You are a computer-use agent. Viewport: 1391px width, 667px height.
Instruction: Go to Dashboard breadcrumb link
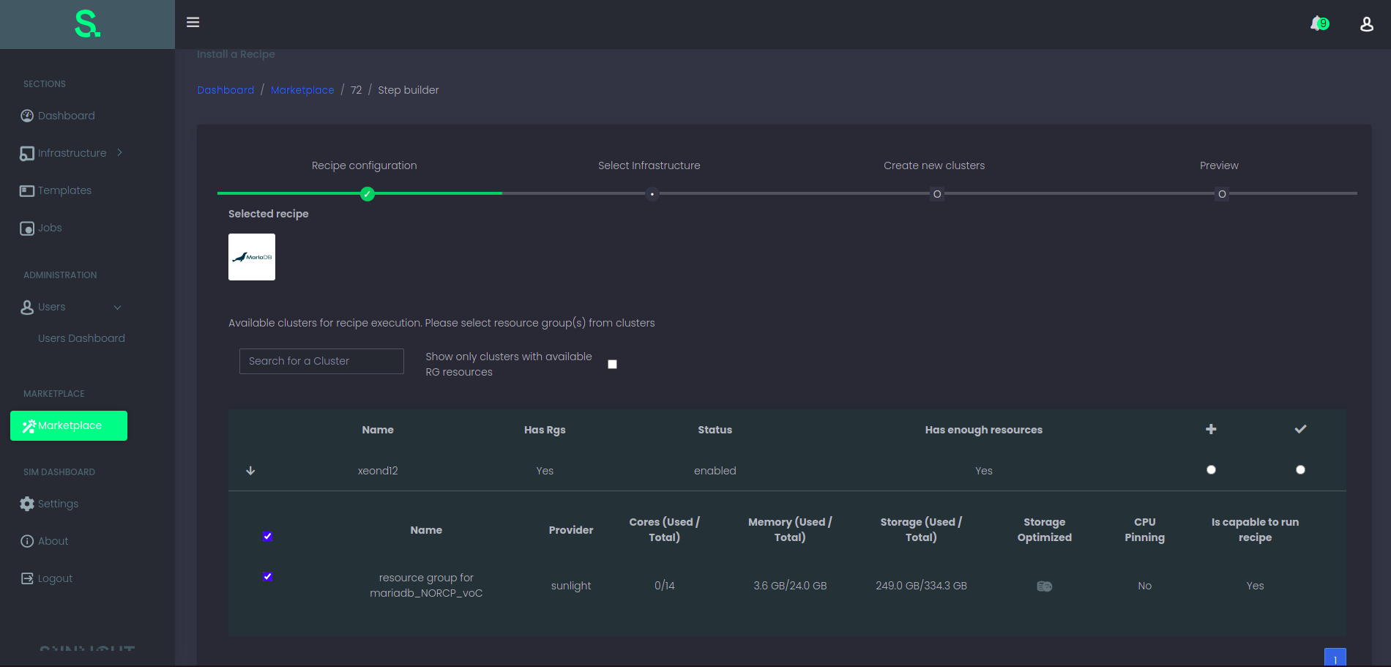(x=225, y=90)
